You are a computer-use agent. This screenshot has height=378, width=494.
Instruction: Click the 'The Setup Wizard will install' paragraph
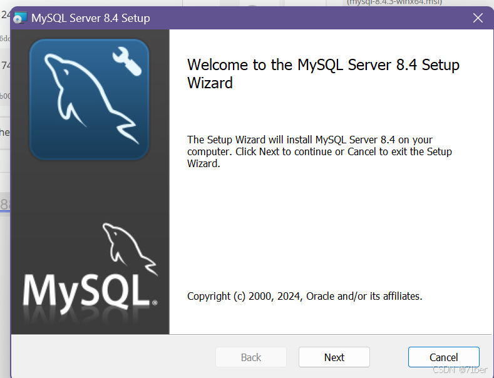point(319,151)
